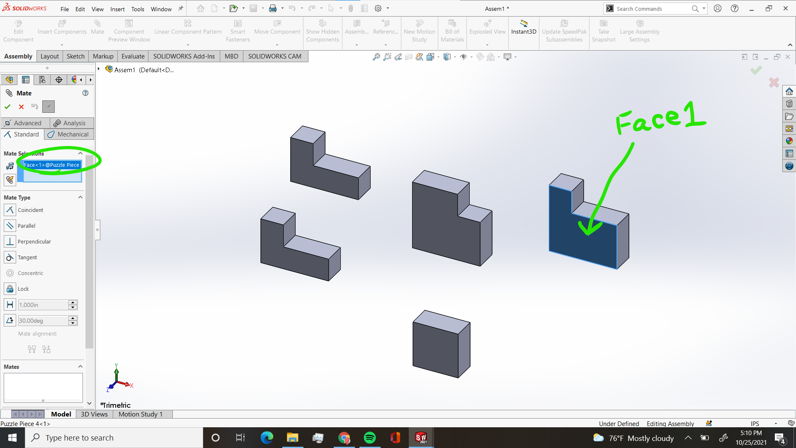796x448 pixels.
Task: Increase the 1.000in distance value
Action: coord(73,302)
